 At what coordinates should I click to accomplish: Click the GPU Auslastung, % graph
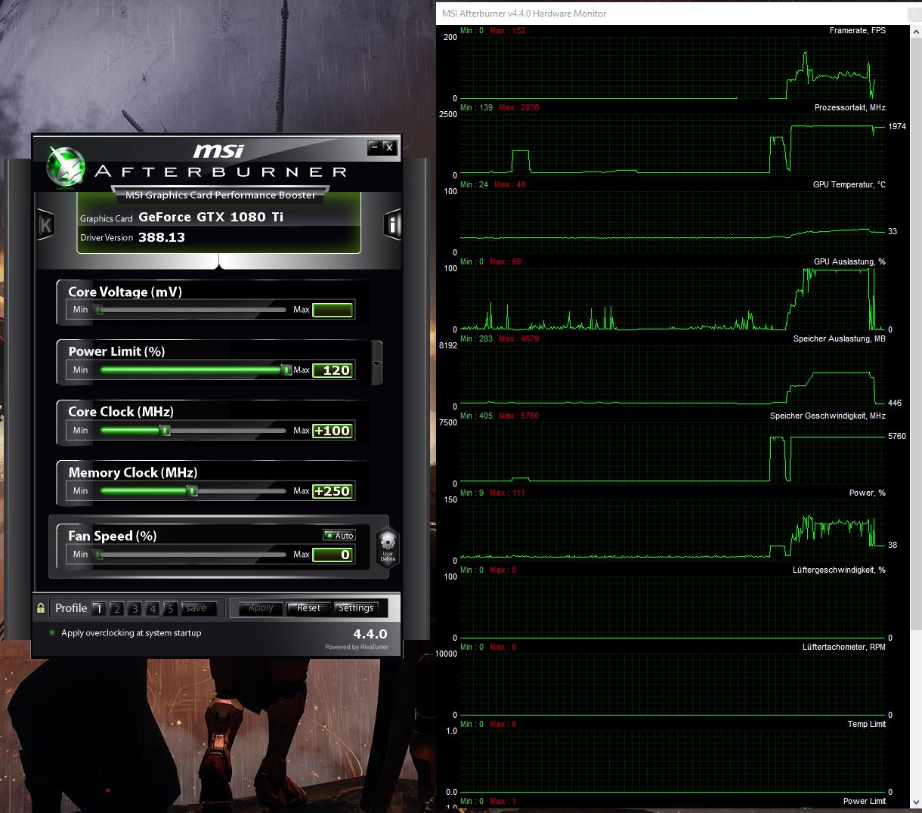pos(672,298)
